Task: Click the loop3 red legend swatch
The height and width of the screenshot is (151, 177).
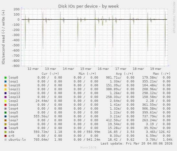Action: point(6,105)
